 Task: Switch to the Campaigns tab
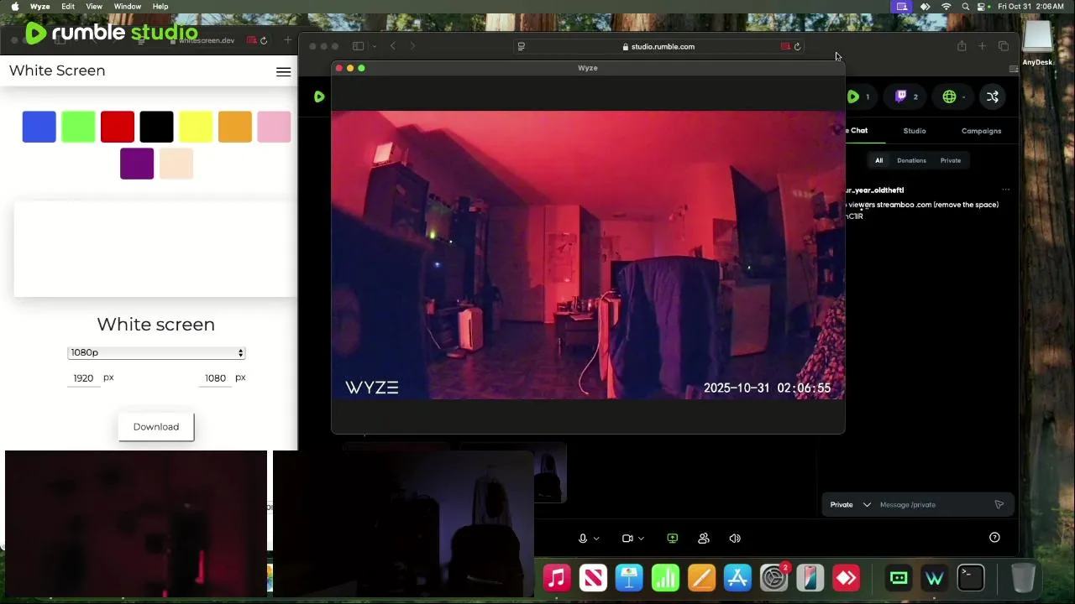pos(981,131)
